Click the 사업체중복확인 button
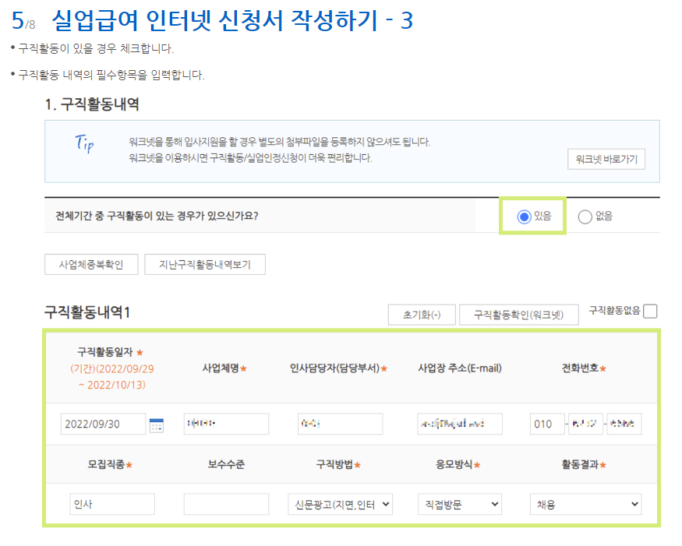This screenshot has width=682, height=546. click(91, 264)
